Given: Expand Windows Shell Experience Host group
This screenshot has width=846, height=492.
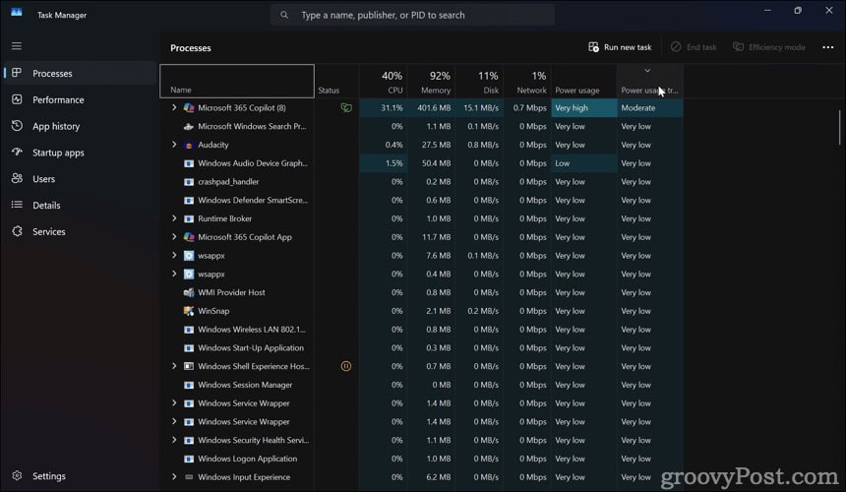Looking at the screenshot, I should click(x=174, y=366).
